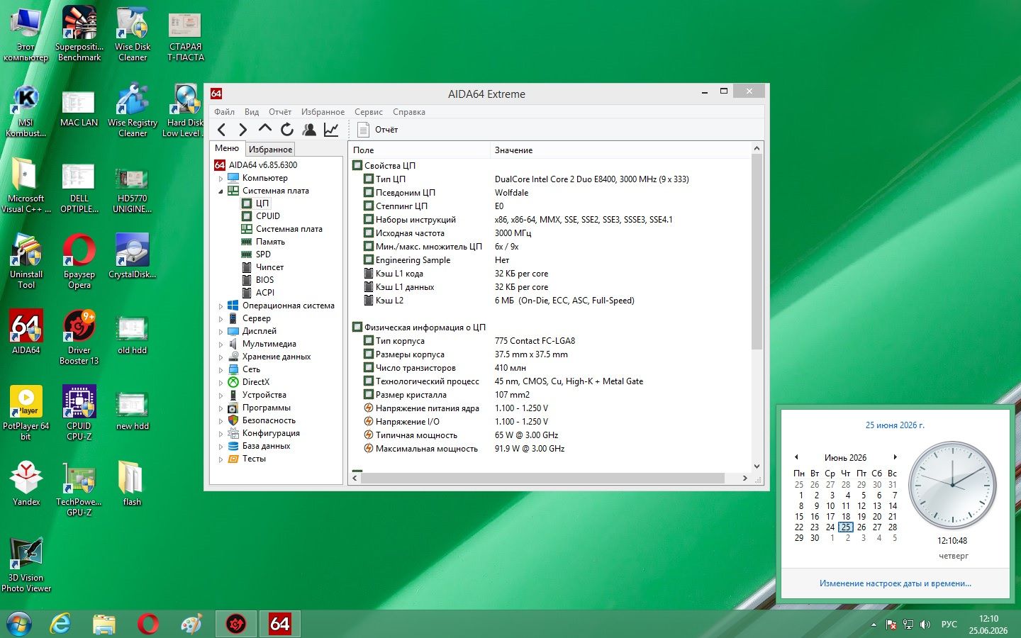Open TechPowerUp GPU-Z desktop icon
The width and height of the screenshot is (1021, 638).
pos(79,488)
